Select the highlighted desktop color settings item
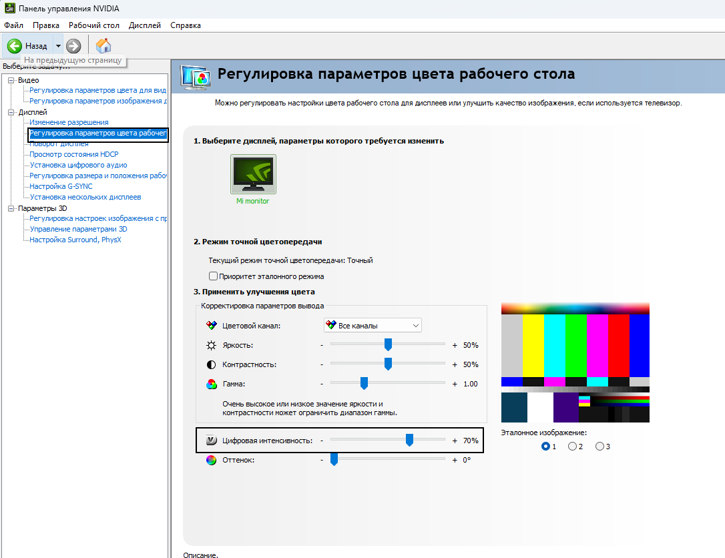 click(x=98, y=133)
